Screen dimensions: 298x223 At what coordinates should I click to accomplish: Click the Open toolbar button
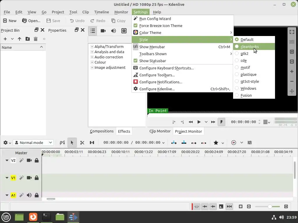click(x=31, y=21)
